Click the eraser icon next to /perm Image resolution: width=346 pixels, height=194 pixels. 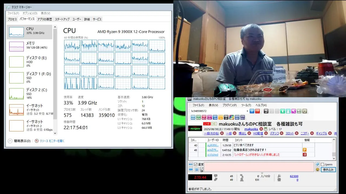pyautogui.click(x=317, y=164)
